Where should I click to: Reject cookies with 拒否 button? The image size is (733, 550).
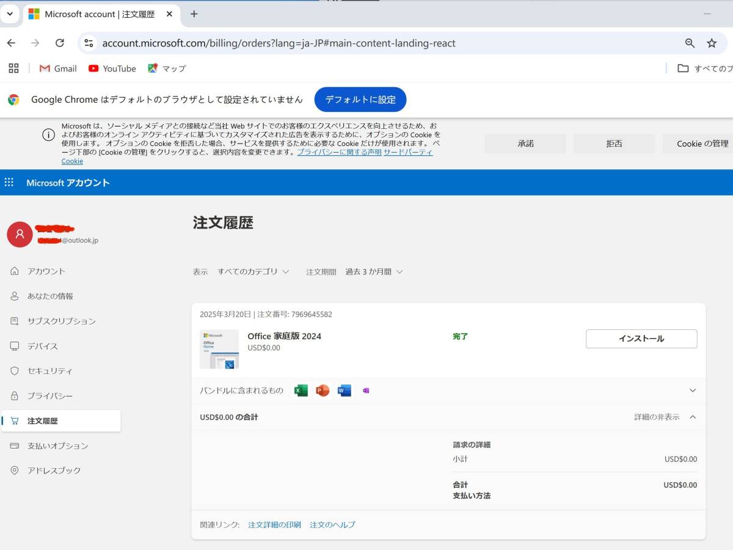[614, 144]
